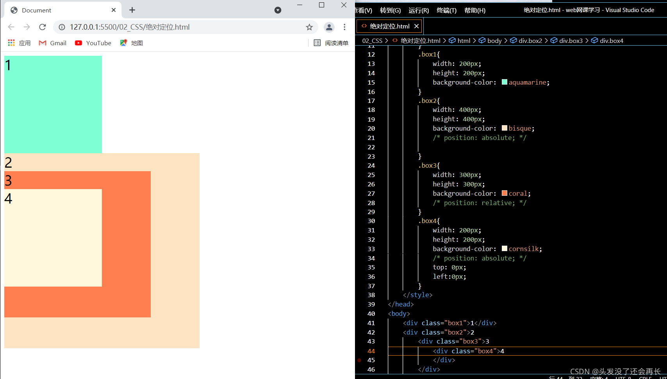Close the 绝对定位.html editor tab
667x379 pixels.
click(x=416, y=26)
